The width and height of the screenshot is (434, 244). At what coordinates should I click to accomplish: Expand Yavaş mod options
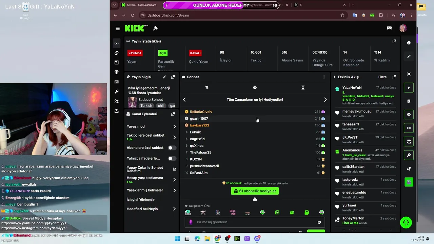pyautogui.click(x=175, y=126)
